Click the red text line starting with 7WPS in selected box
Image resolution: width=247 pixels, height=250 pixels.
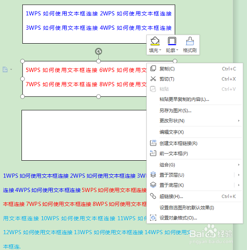coord(86,84)
